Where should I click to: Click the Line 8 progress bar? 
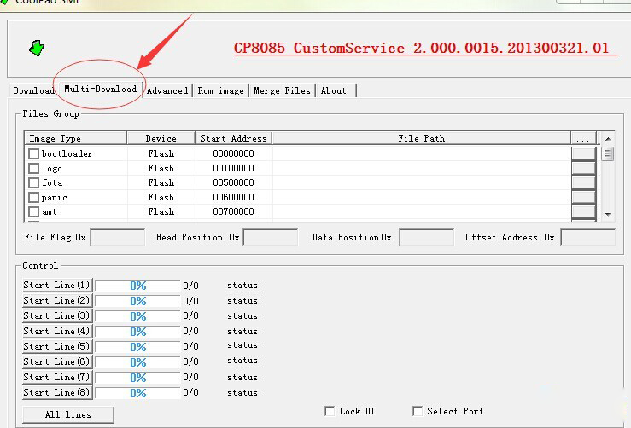pyautogui.click(x=137, y=393)
